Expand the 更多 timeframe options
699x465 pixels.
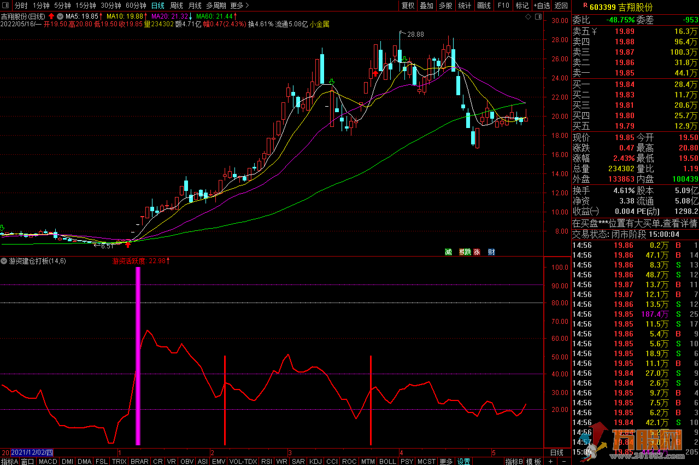click(x=239, y=5)
